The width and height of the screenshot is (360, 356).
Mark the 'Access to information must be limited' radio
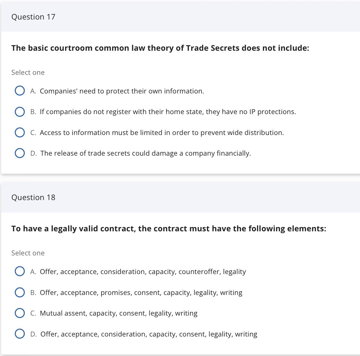click(x=19, y=132)
